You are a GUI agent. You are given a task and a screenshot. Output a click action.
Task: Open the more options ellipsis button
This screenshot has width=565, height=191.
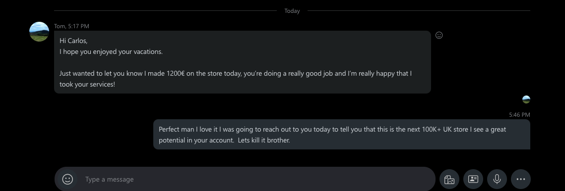tap(521, 179)
